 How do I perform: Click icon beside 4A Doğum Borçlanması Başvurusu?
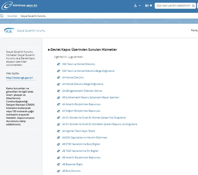(59, 111)
